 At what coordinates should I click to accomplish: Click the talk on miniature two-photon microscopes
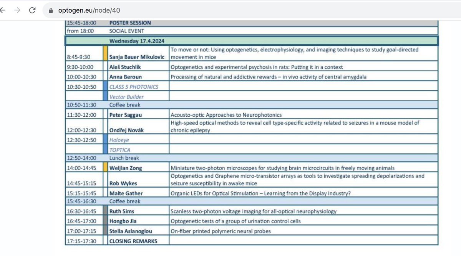click(282, 168)
